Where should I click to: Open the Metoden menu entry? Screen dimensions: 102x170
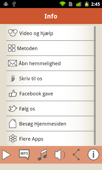(x=50, y=48)
